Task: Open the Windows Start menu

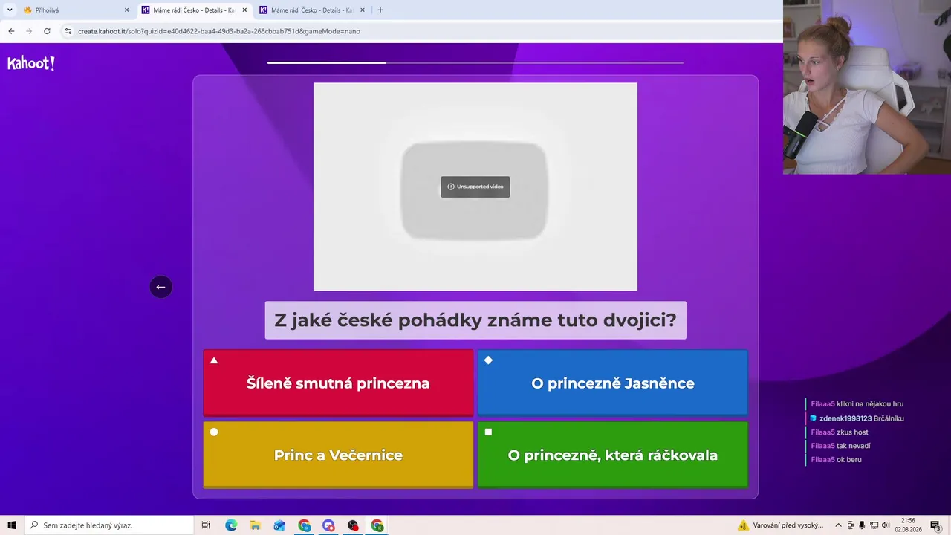Action: click(12, 525)
